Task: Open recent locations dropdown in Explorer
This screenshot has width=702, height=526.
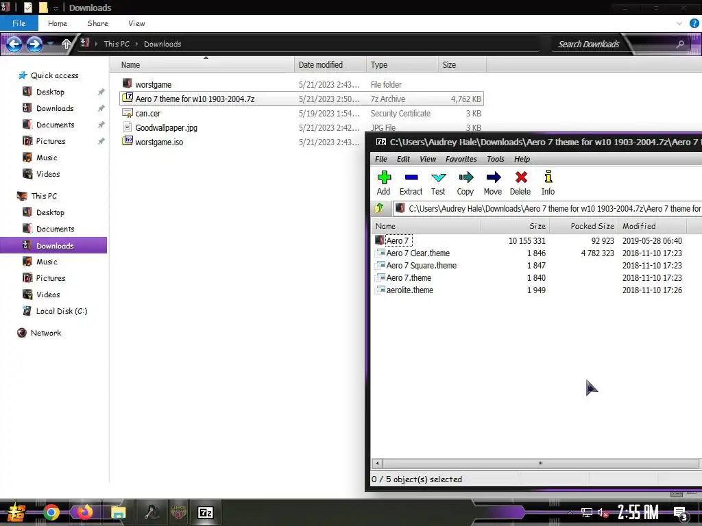Action: [x=51, y=43]
